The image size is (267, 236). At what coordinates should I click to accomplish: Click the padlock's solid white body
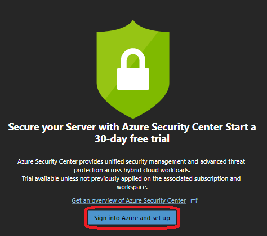(133, 79)
